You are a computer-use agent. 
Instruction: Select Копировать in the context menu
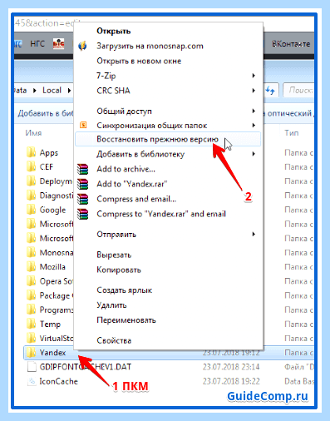119,270
